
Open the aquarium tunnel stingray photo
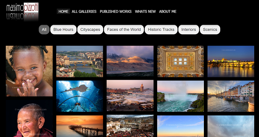pos(80,96)
